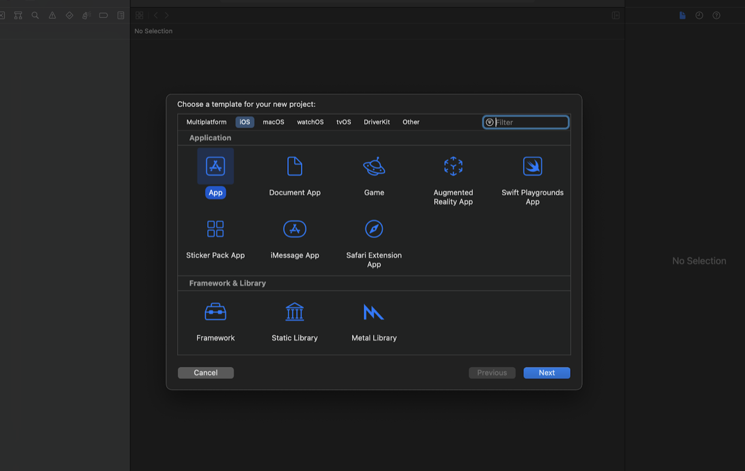The height and width of the screenshot is (471, 745).
Task: Click the related items grid icon
Action: (139, 16)
